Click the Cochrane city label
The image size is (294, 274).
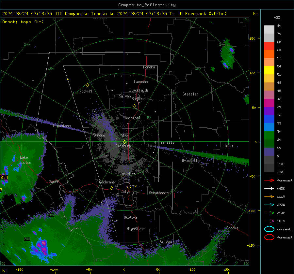(x=107, y=182)
